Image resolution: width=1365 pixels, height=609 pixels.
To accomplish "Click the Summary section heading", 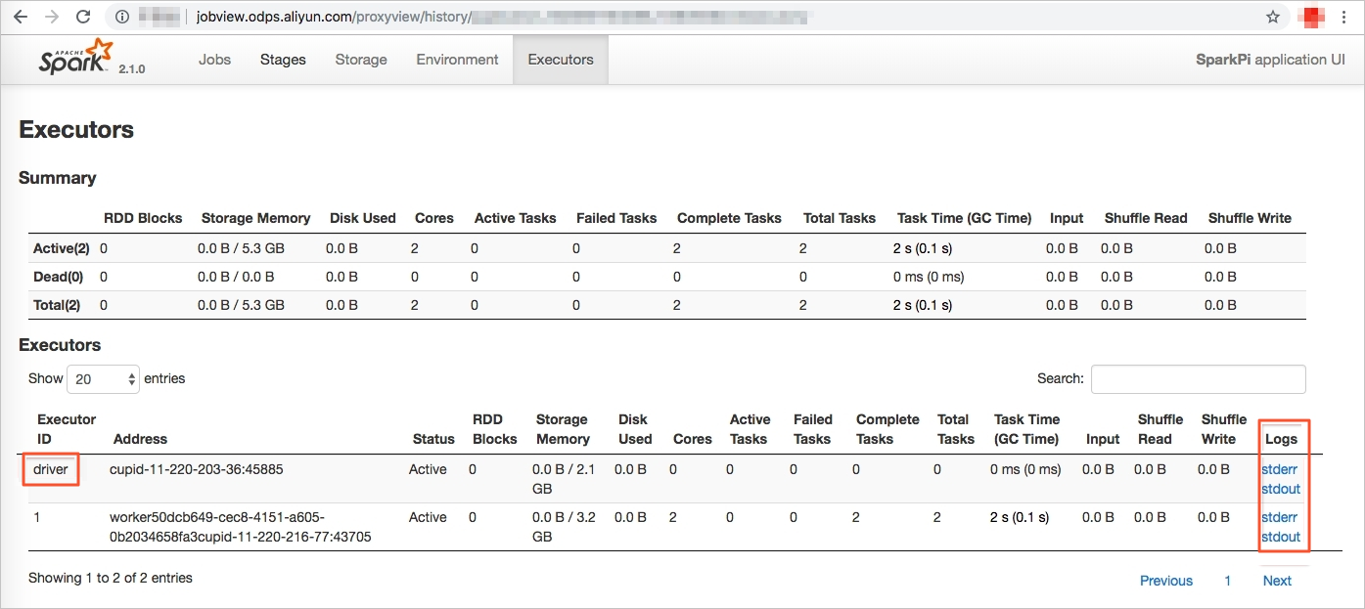I will 58,178.
